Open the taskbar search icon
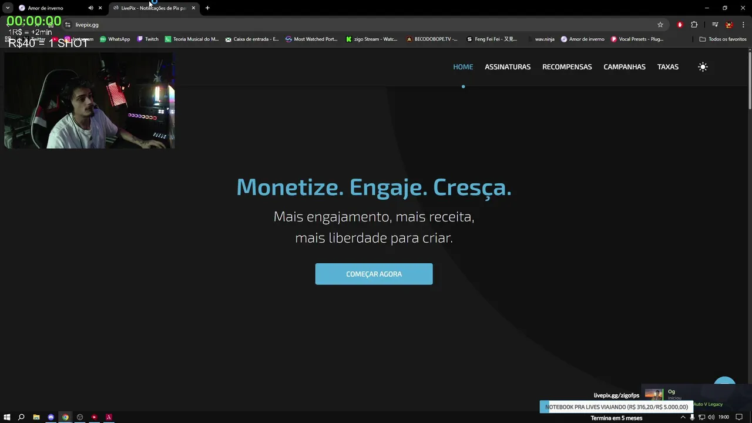The width and height of the screenshot is (752, 423). pos(21,417)
